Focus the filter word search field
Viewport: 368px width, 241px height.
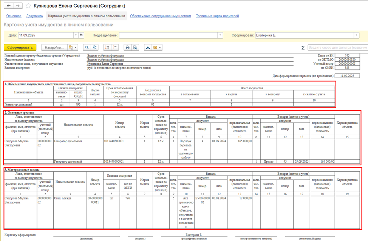[x=337, y=48]
